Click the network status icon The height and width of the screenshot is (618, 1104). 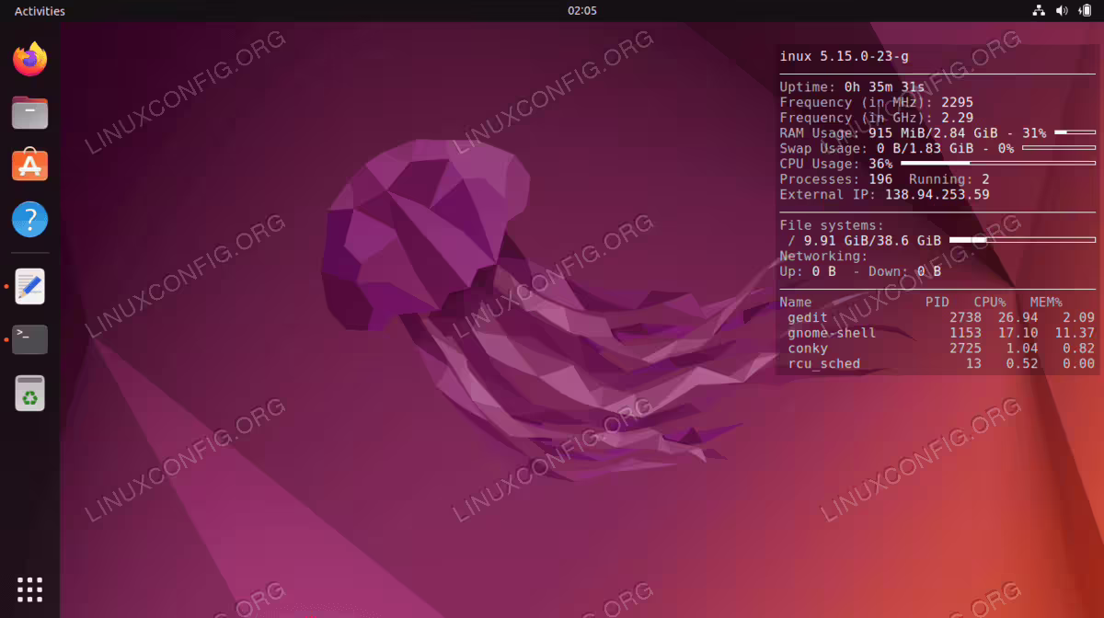click(1039, 11)
